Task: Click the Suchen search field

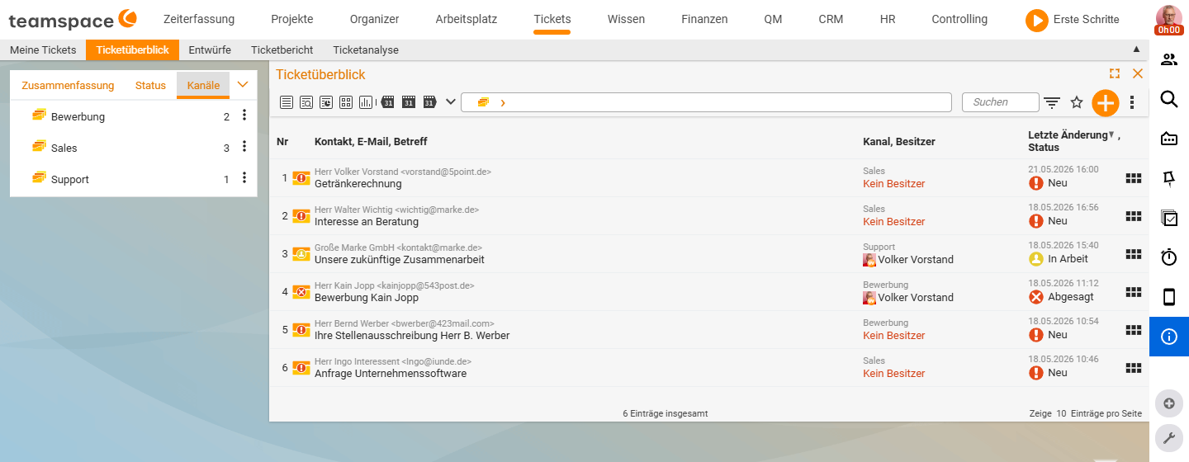Action: point(1001,102)
